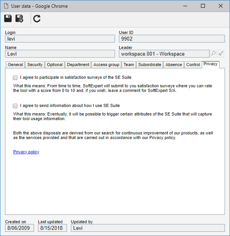
Task: Click the Login field containing levi
Action: pyautogui.click(x=60, y=39)
